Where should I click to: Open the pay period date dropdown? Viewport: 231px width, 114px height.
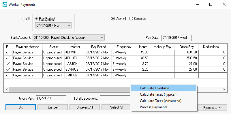(53, 26)
